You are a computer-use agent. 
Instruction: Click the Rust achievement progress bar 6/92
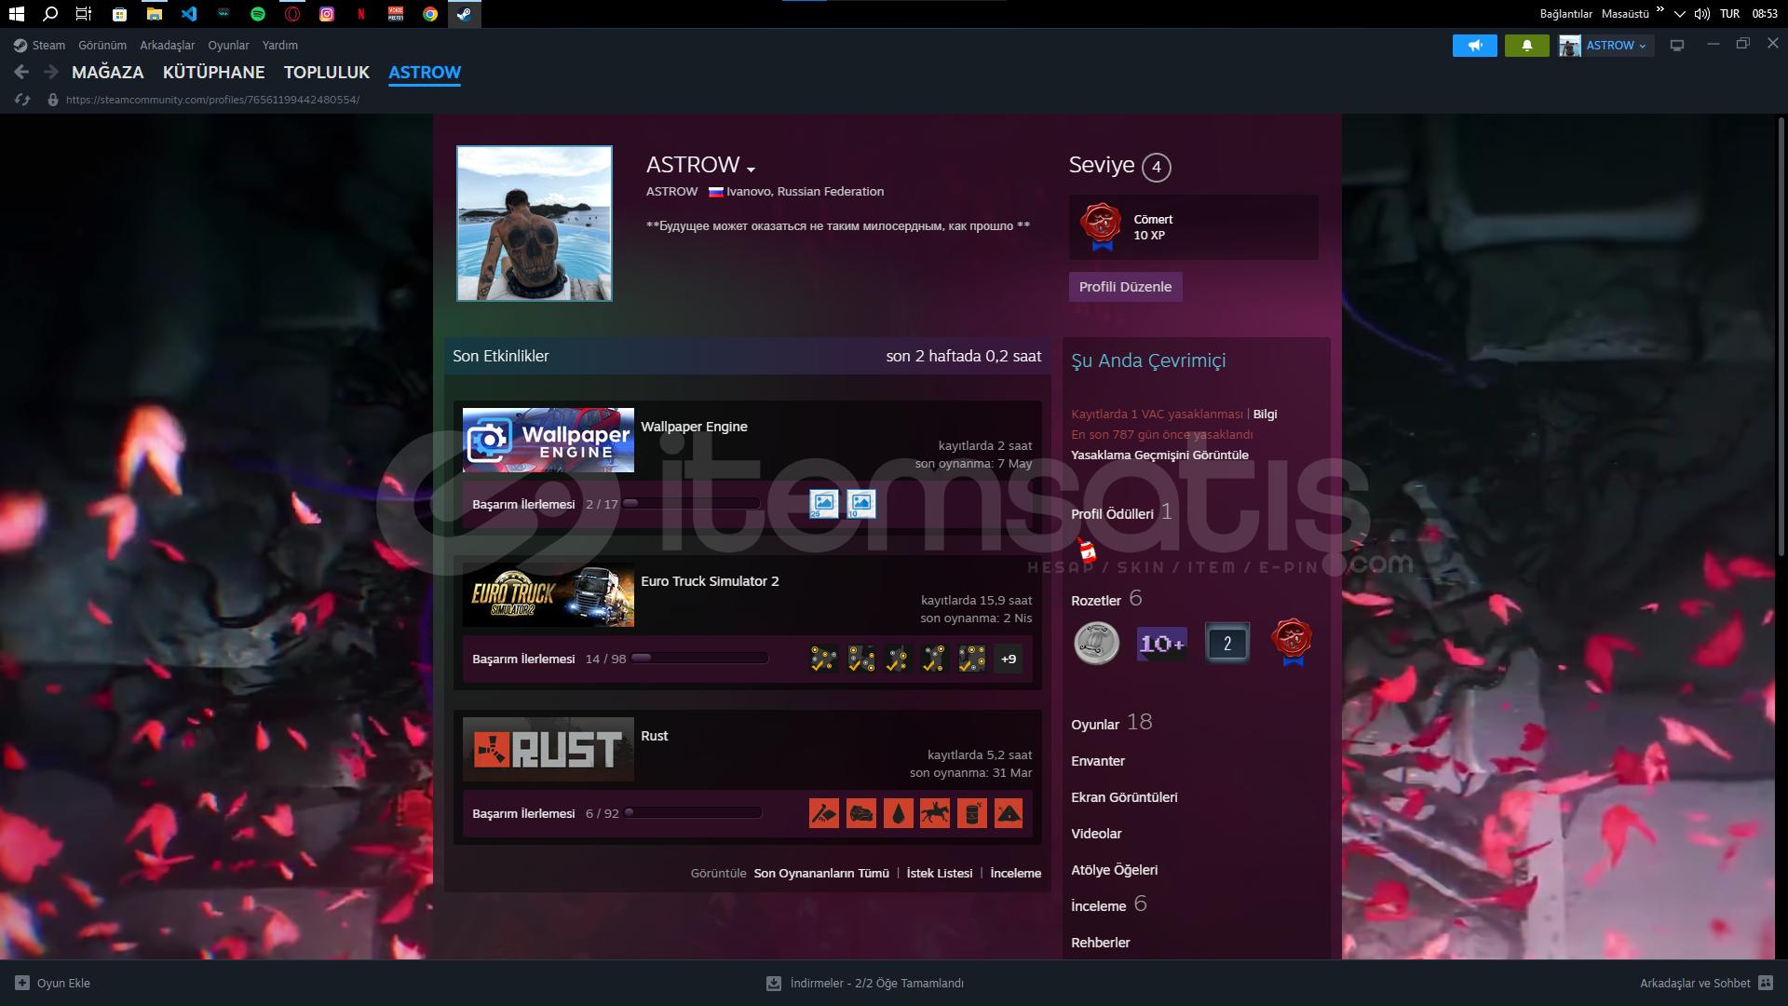point(693,813)
